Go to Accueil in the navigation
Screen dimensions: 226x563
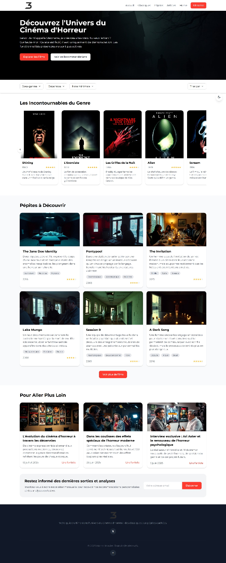pos(130,5)
